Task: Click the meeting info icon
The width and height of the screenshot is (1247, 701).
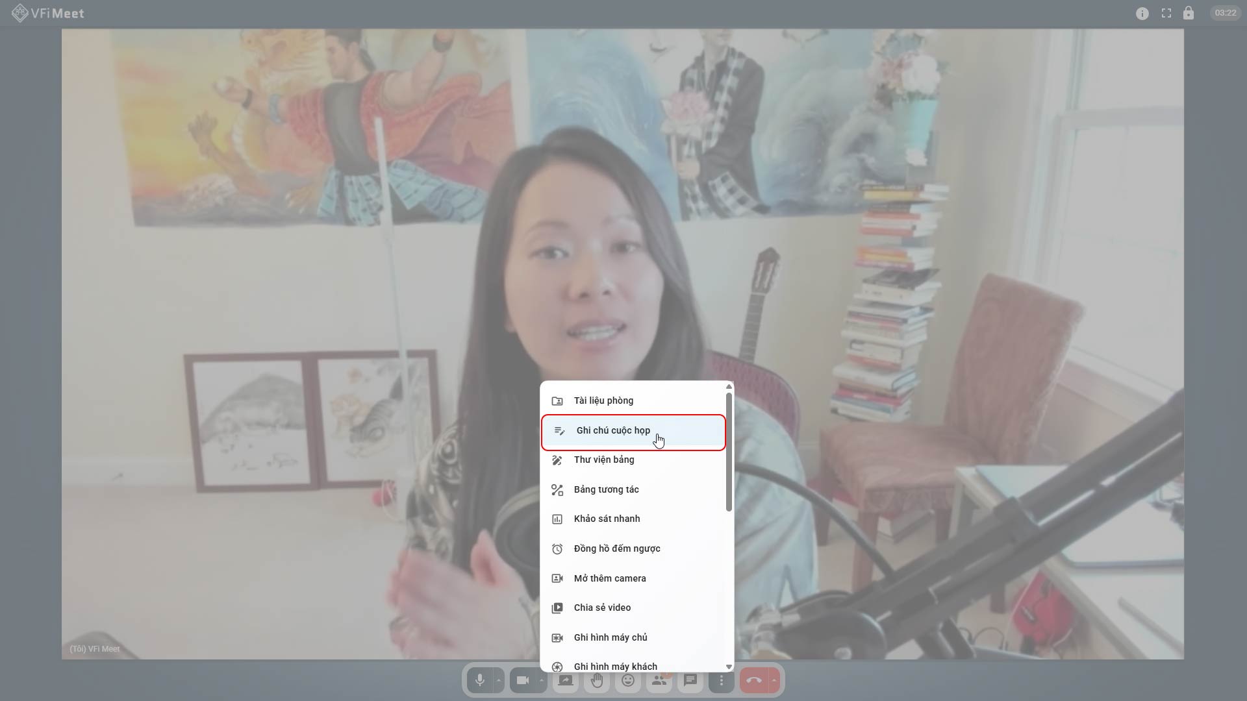Action: click(1142, 13)
